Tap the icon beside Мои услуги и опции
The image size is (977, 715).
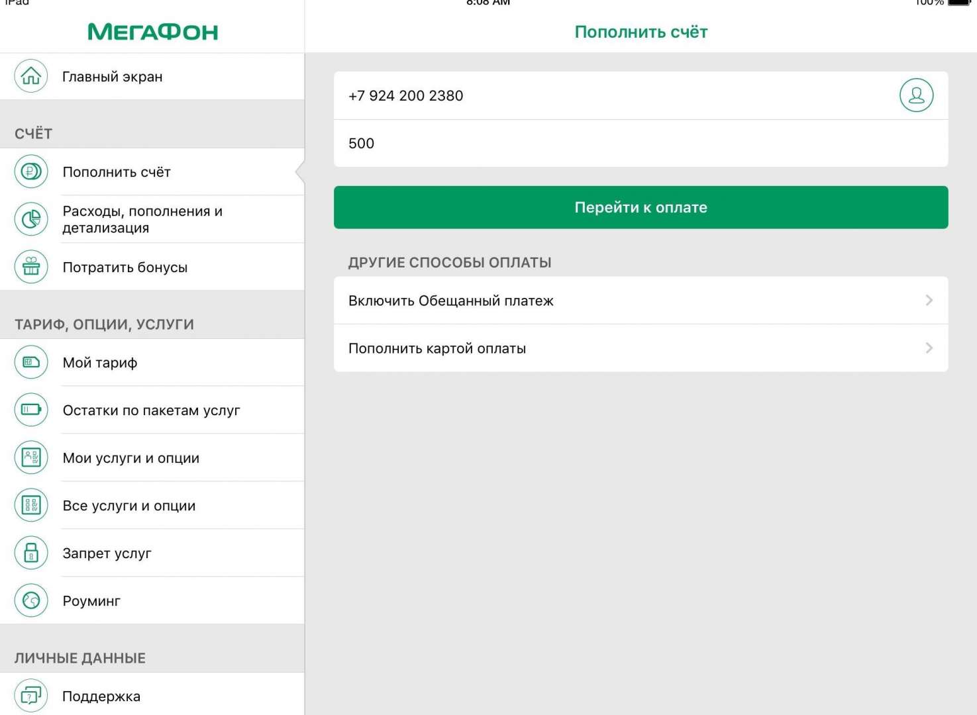tap(31, 457)
